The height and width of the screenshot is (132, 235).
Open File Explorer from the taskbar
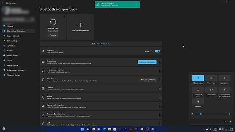pos(109,129)
